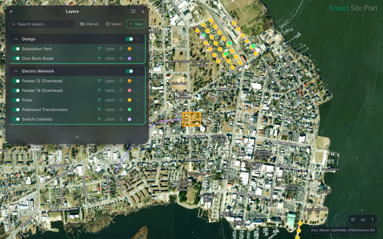This screenshot has width=383, height=239.
Task: Open Electric Network group three-dot menu
Action: coord(138,71)
